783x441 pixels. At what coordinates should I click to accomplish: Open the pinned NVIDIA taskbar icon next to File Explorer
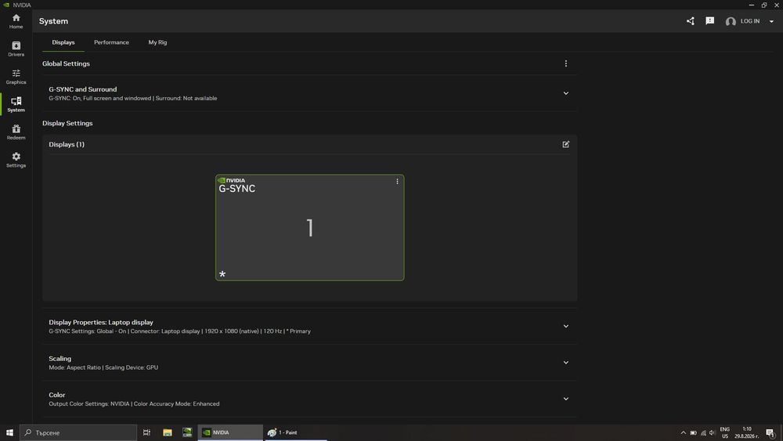[187, 432]
